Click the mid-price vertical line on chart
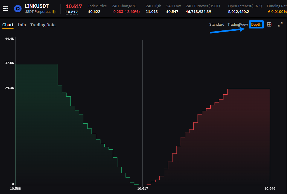This screenshot has width=287, height=194. coord(143,112)
